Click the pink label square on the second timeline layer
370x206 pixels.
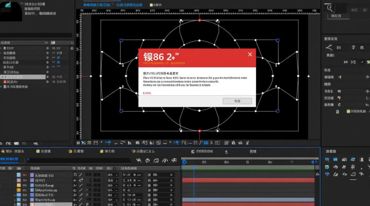19,180
